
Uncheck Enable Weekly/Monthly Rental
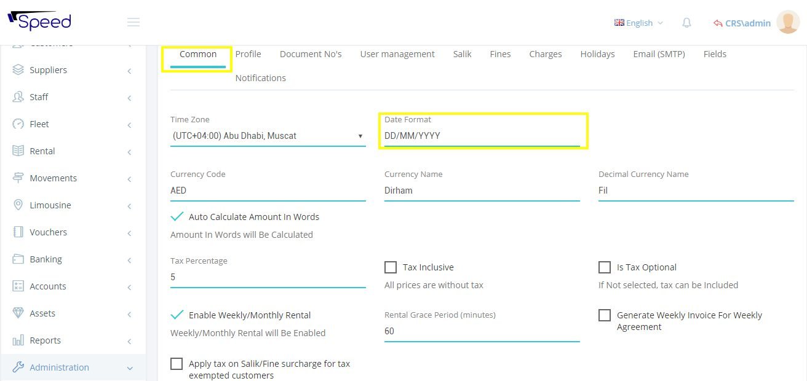tap(177, 315)
